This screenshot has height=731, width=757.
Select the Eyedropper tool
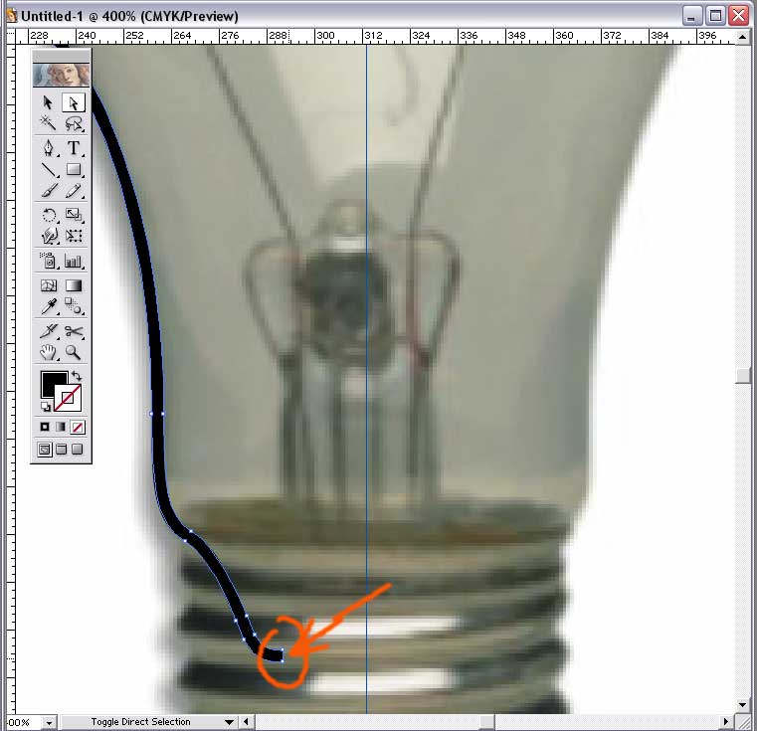click(x=48, y=306)
